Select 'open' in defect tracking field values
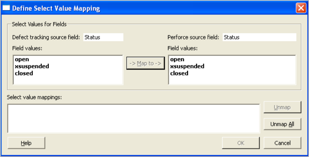309x157 pixels. pyautogui.click(x=22, y=59)
